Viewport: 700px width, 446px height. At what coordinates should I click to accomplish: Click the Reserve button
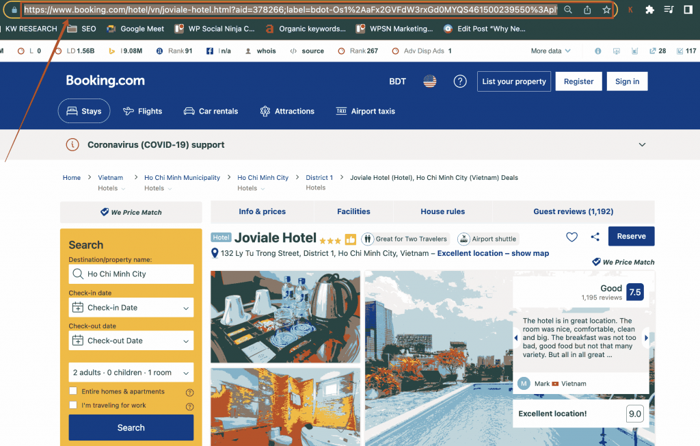point(631,236)
